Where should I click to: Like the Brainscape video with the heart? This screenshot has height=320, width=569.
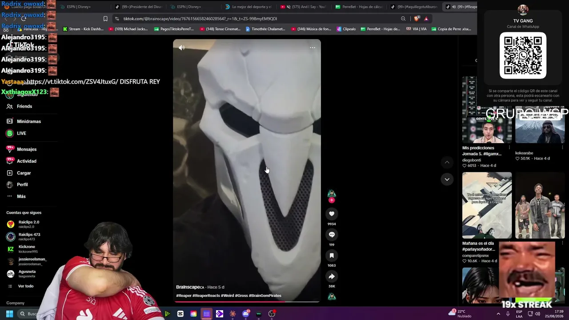332,214
